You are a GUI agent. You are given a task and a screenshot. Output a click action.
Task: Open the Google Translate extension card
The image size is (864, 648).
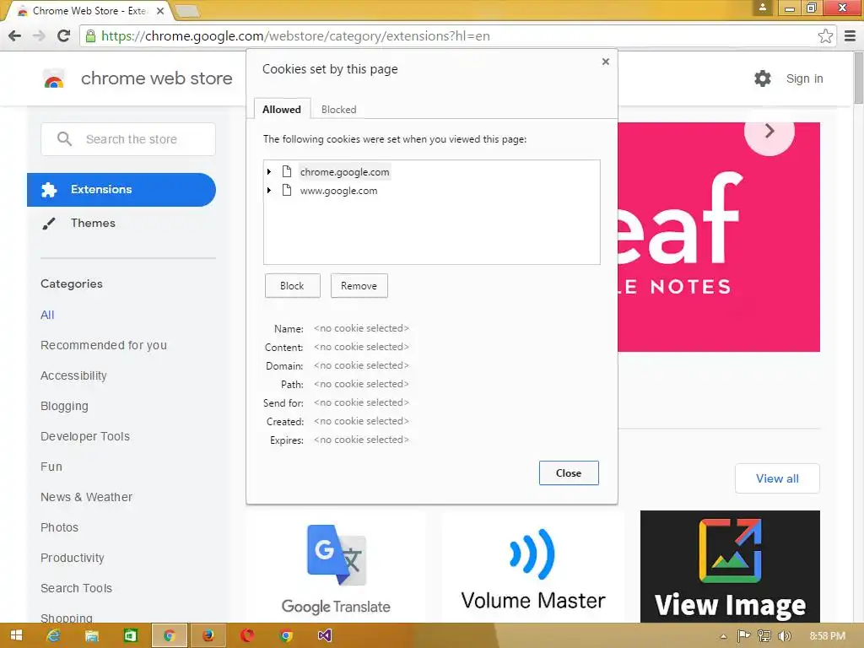pyautogui.click(x=336, y=568)
